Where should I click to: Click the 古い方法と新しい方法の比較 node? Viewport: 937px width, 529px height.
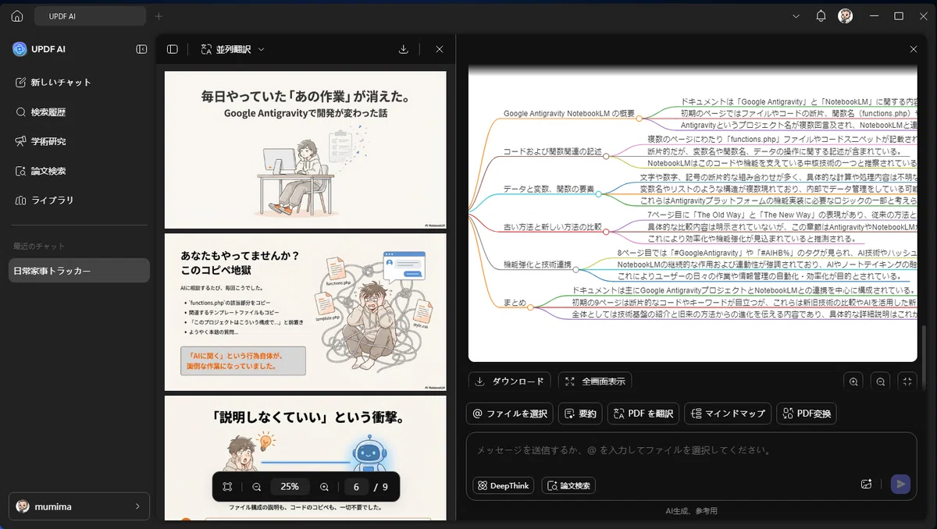(553, 227)
